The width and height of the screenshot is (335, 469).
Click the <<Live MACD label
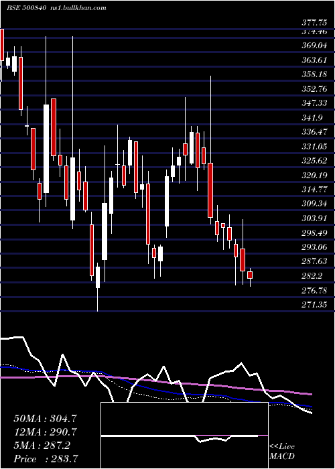[x=282, y=451]
